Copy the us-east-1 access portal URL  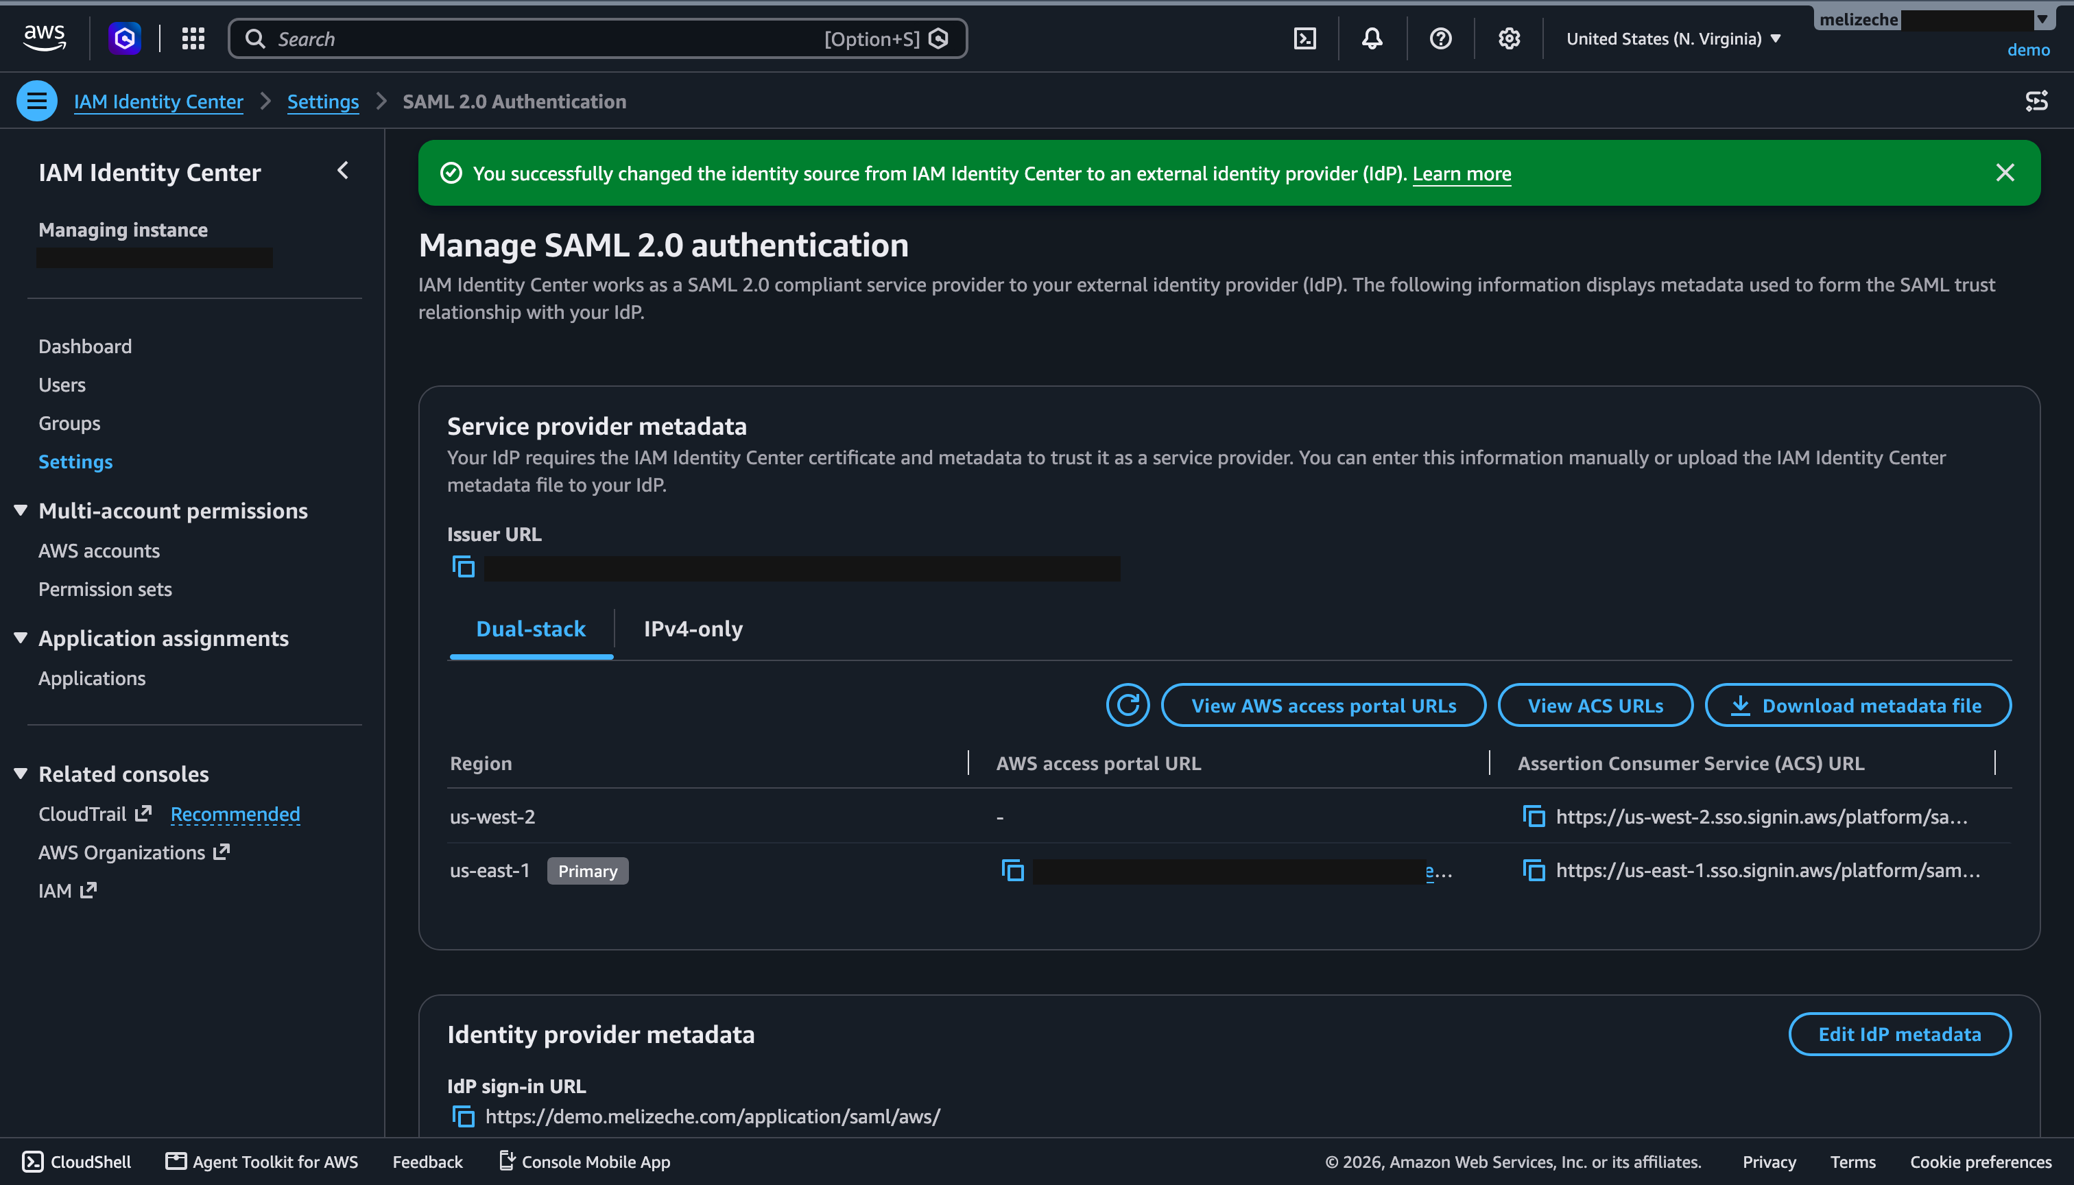[x=1012, y=870]
